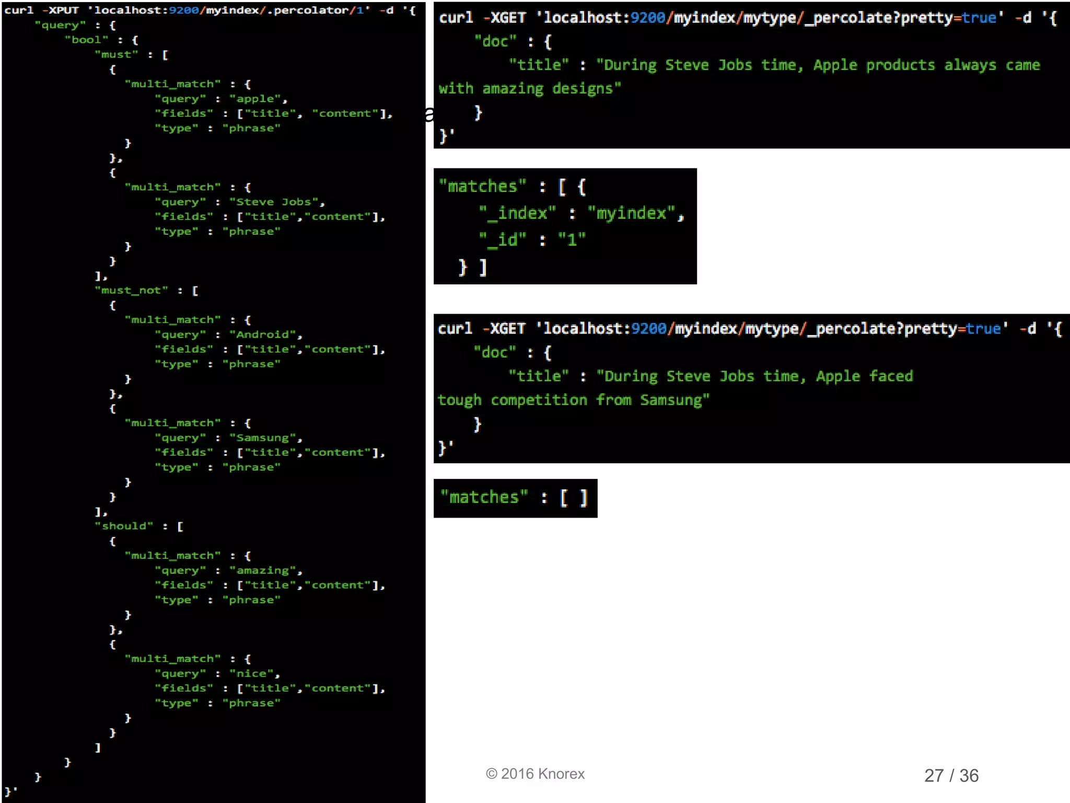Click the "amazing" query value
Screen dimensions: 1070x803
pyautogui.click(x=262, y=570)
